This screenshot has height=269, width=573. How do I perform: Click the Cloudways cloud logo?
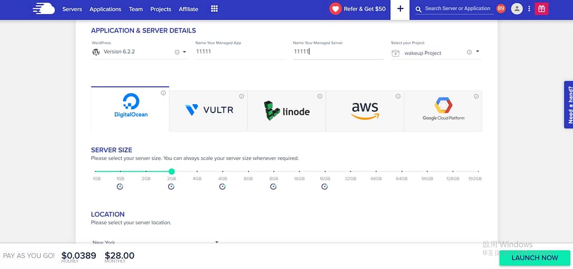(44, 9)
